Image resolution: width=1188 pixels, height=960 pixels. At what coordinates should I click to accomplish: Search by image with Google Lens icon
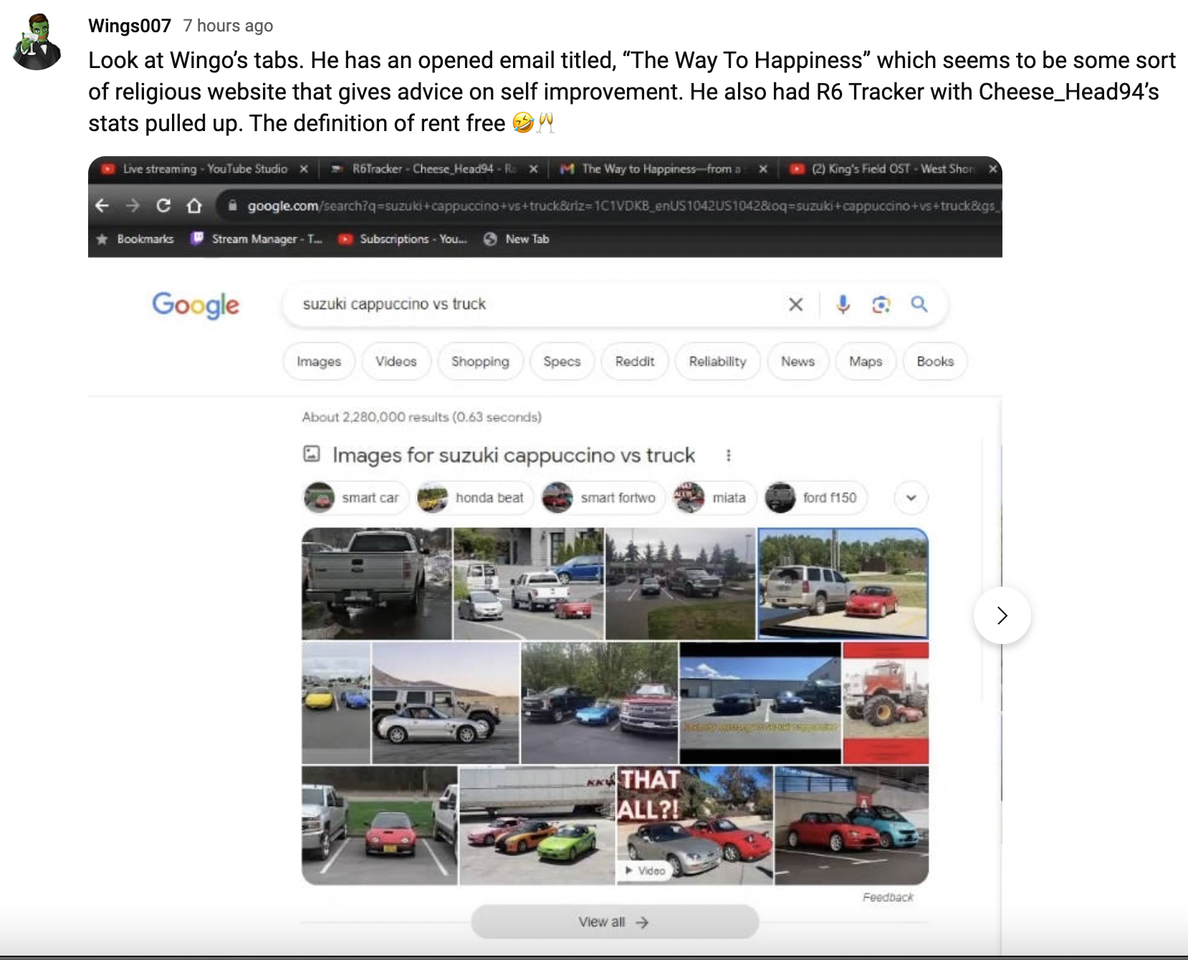pyautogui.click(x=881, y=304)
